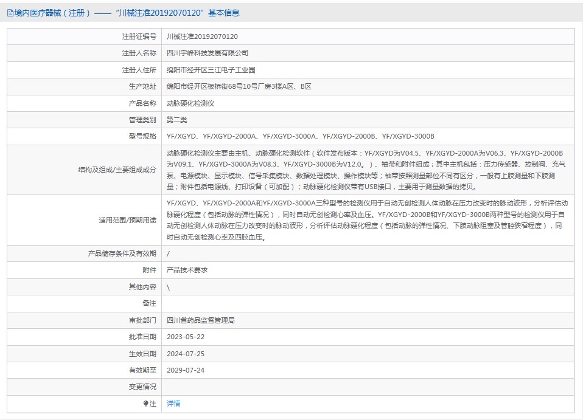Screen dimensions: 583x420
Task: Click the empty 备注 value cell
Action: [x=368, y=303]
